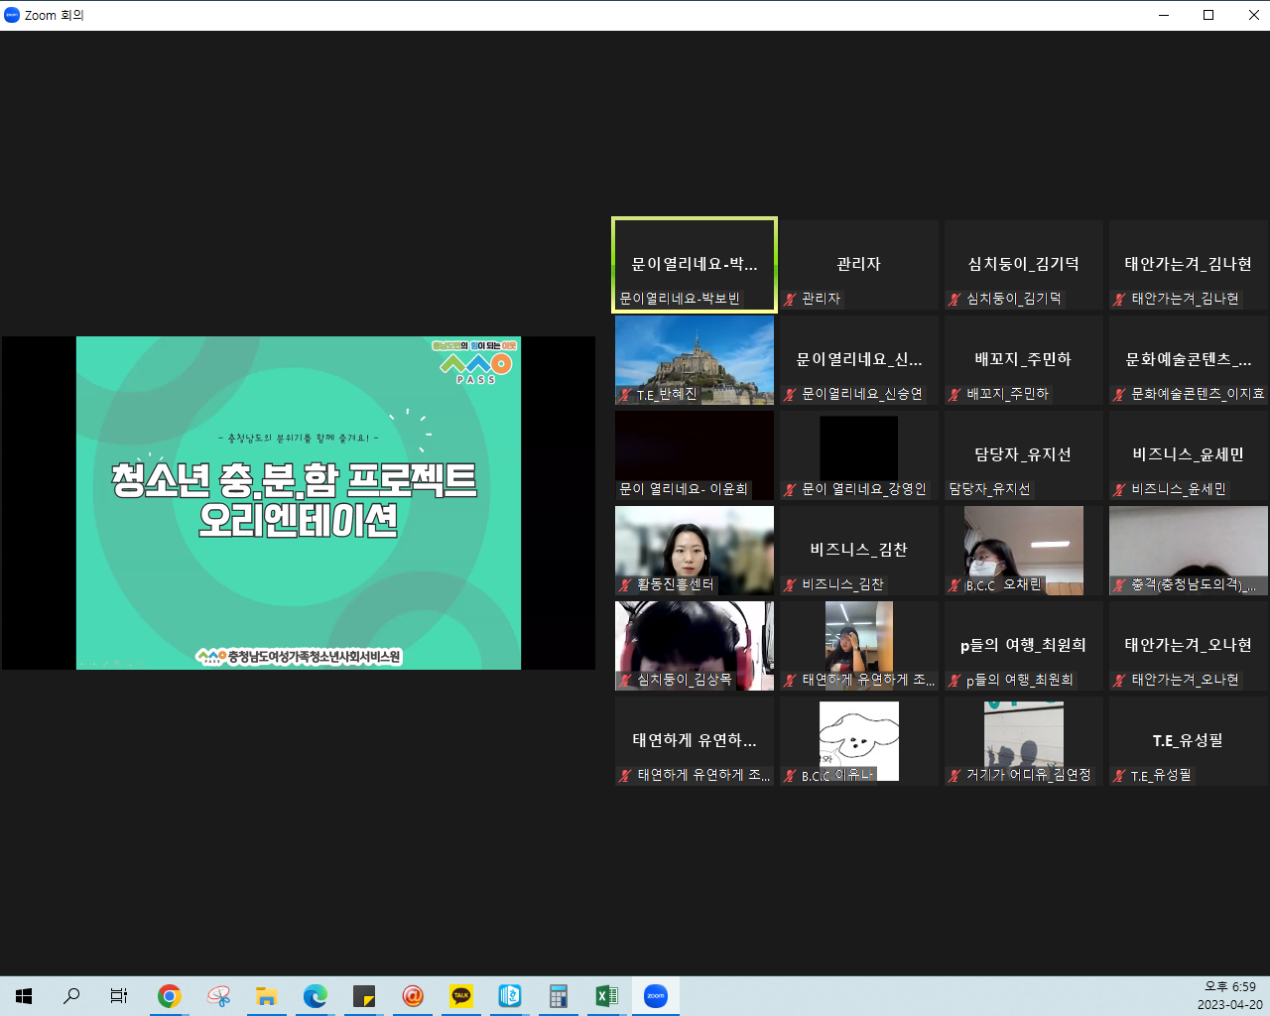The height and width of the screenshot is (1016, 1270).
Task: Launch Excel from the taskbar
Action: [606, 996]
